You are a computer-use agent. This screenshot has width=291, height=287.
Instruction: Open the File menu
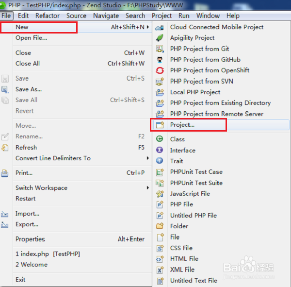(6, 16)
